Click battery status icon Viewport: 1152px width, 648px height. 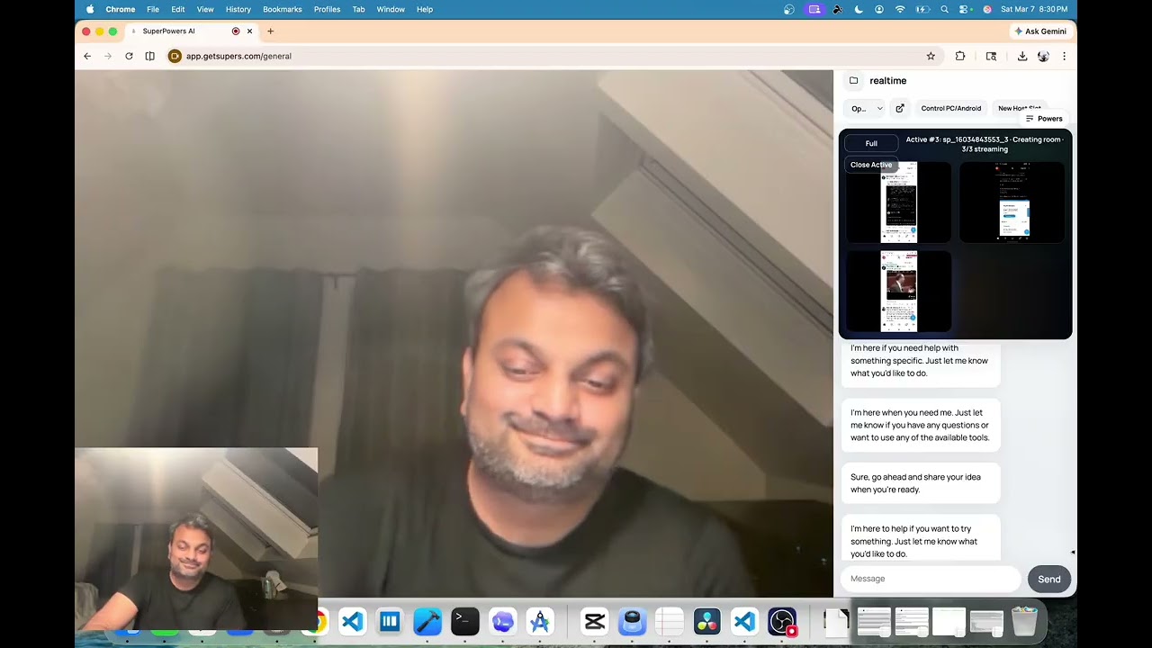point(922,9)
